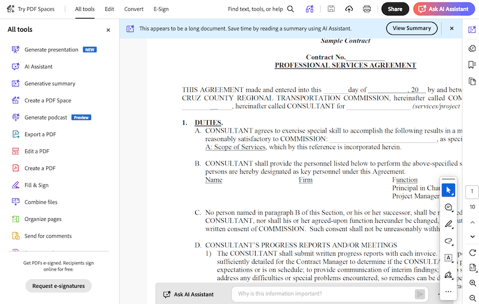Open the bookmarks panel in right rail
Image resolution: width=479 pixels, height=304 pixels.
point(472,65)
